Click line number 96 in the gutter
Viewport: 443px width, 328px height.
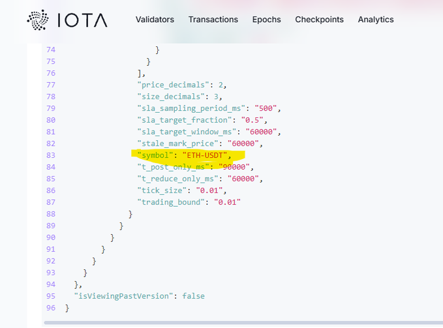click(51, 308)
